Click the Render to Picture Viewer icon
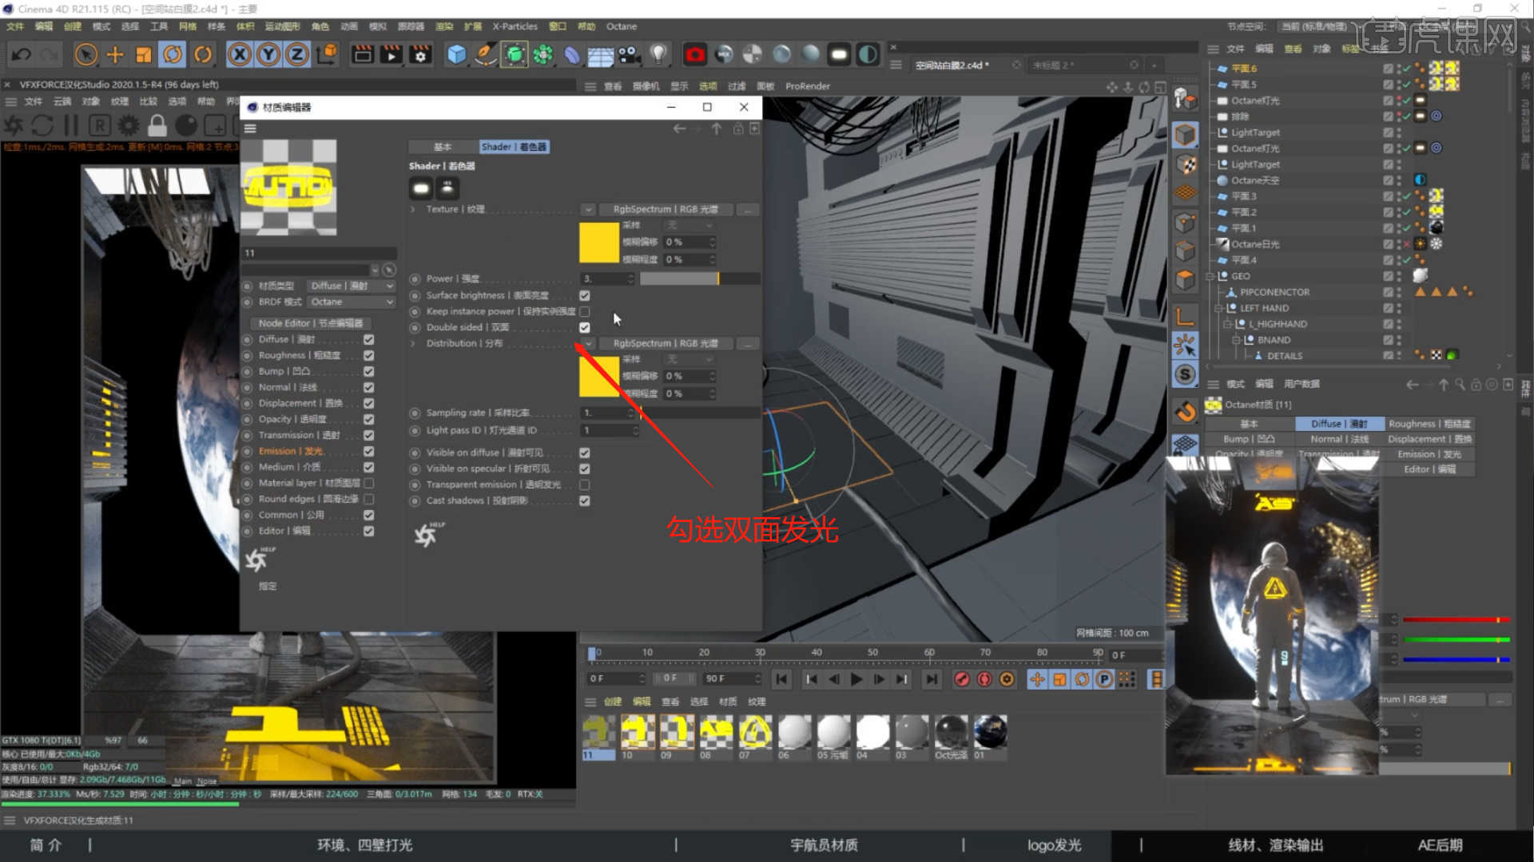This screenshot has width=1534, height=862. pos(391,54)
